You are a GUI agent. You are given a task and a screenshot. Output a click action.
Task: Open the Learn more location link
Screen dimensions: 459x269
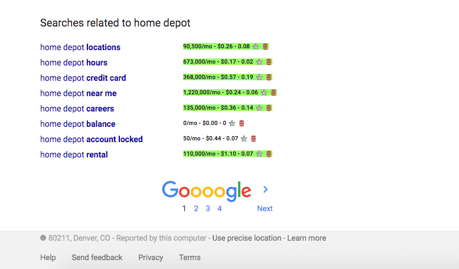tap(307, 238)
